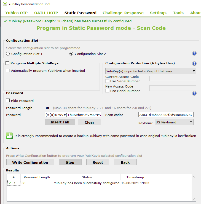The height and width of the screenshot is (204, 201).
Task: Click the Insert Tab button
Action: click(x=60, y=122)
